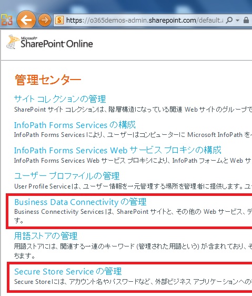Click the security padlock icon
Viewport: 252px width, 296px height.
tap(246, 20)
